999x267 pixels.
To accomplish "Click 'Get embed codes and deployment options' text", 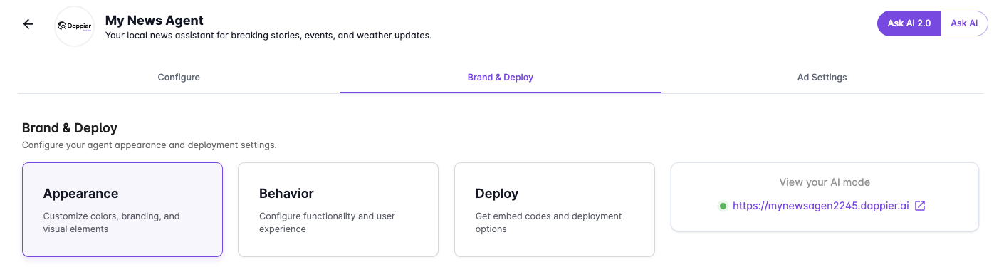I will (549, 222).
